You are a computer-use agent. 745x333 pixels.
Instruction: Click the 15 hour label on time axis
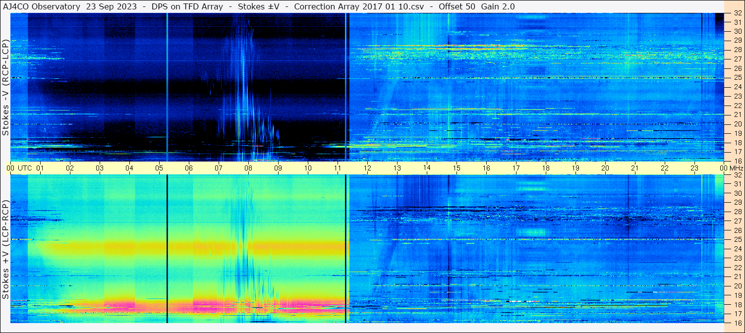tap(457, 168)
